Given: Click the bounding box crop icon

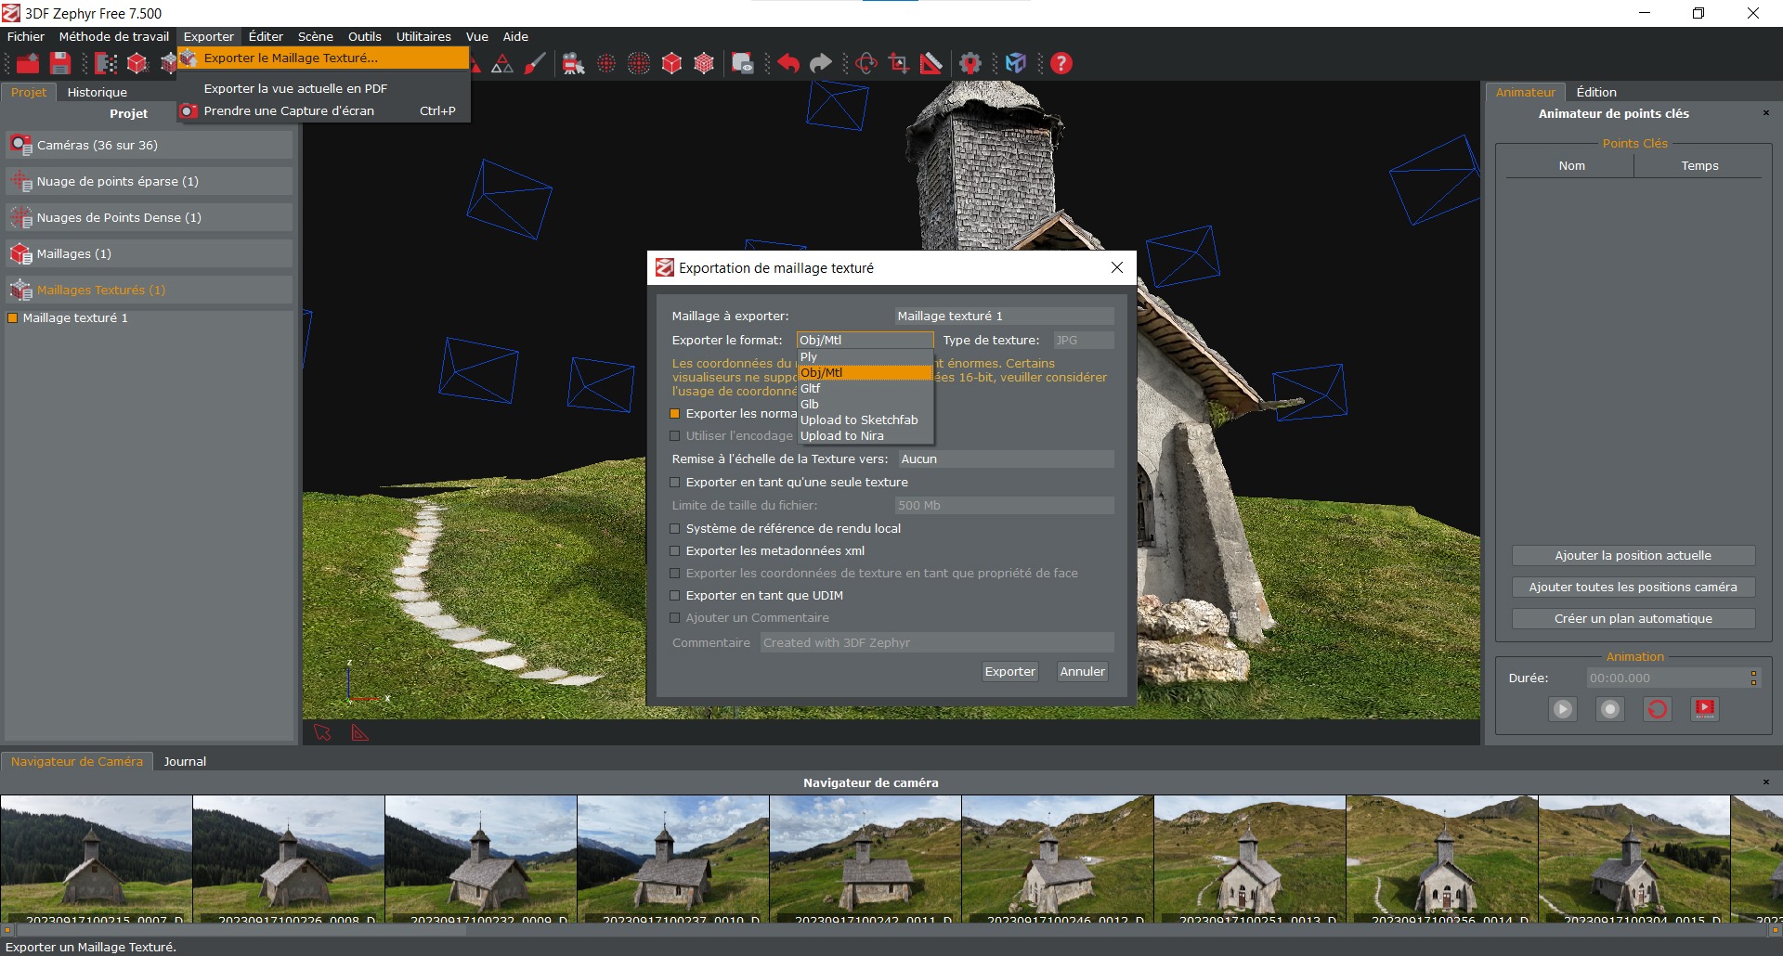Looking at the screenshot, I should point(899,63).
